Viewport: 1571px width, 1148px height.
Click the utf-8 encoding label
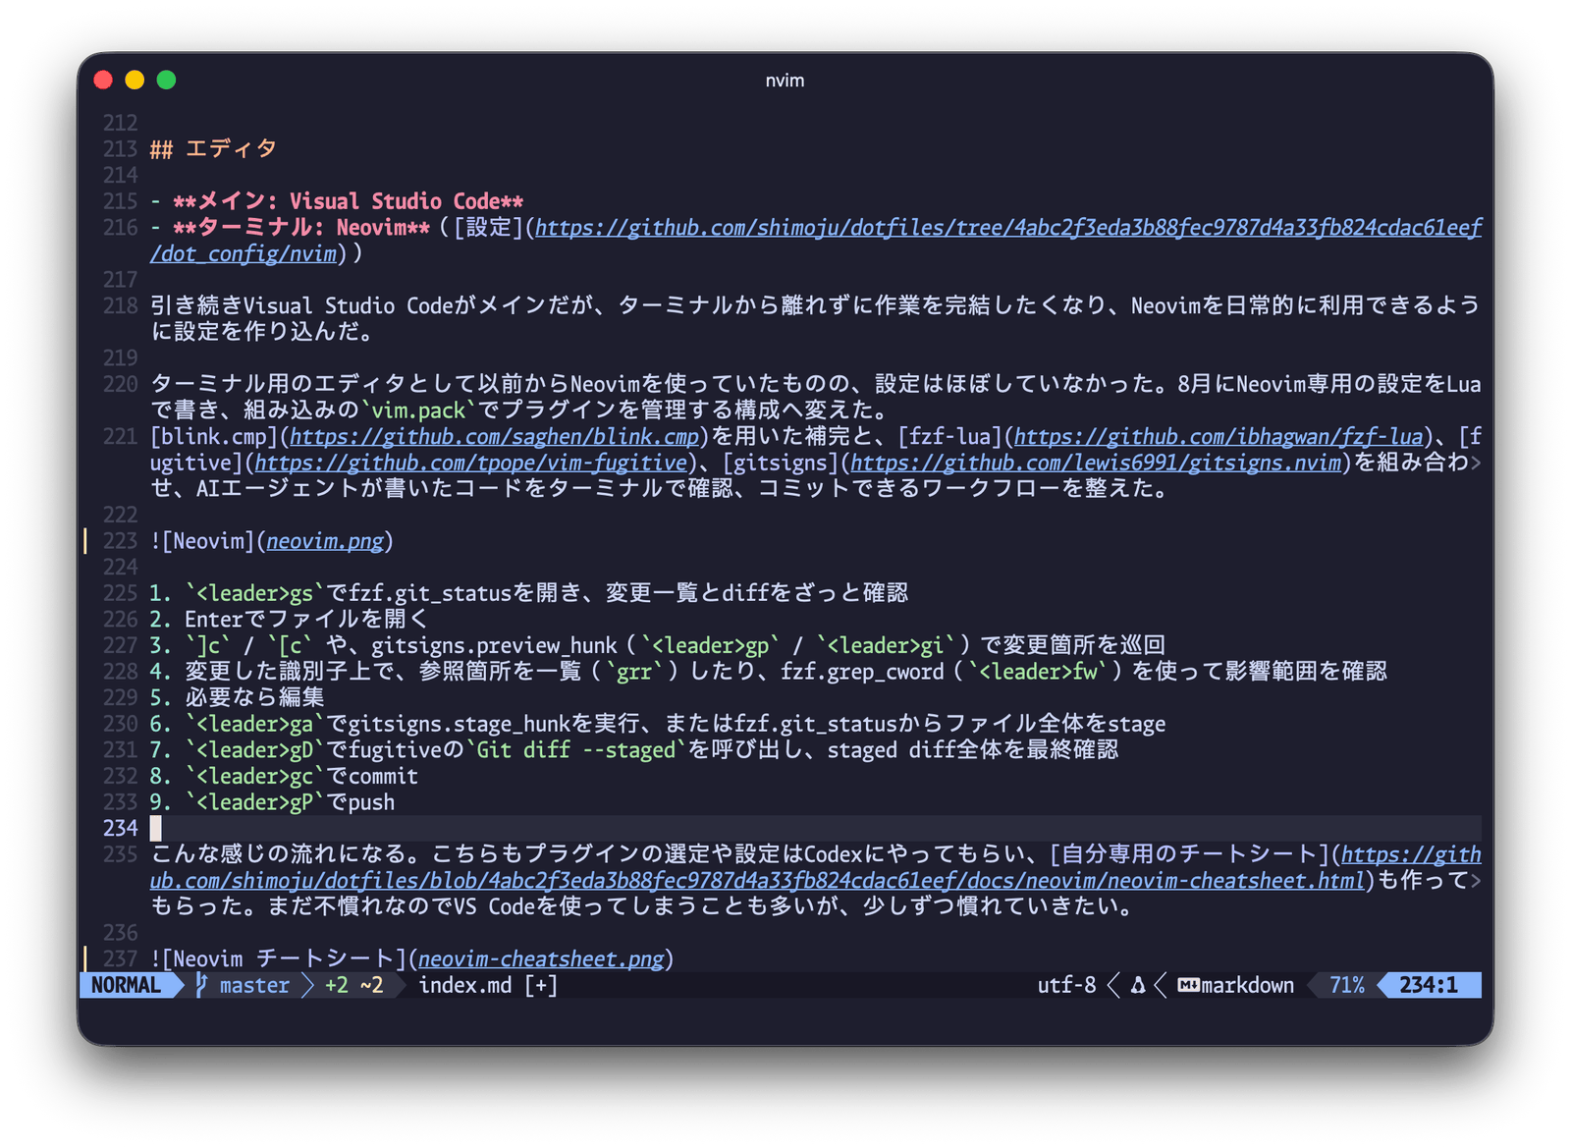(x=1066, y=985)
